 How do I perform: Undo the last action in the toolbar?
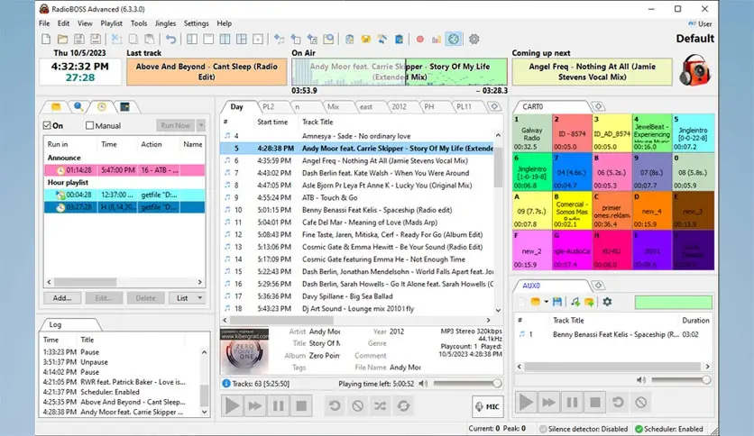pos(170,40)
